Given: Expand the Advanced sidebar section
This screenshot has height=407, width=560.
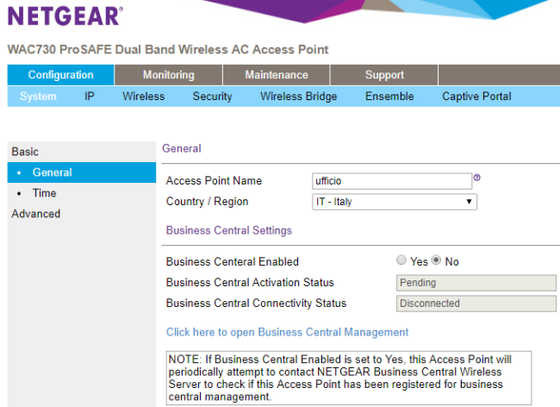Looking at the screenshot, I should [x=35, y=214].
